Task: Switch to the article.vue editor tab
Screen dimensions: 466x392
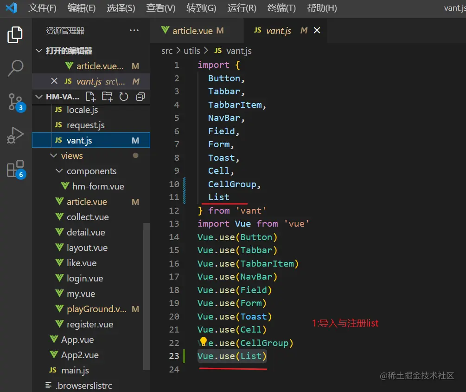Action: coord(197,30)
